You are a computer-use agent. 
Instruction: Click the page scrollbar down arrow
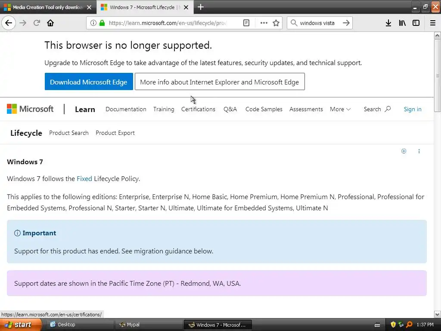[x=438, y=314]
